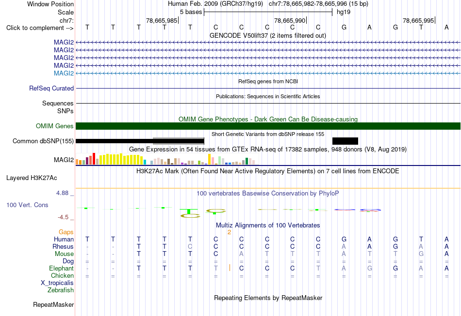461x316 pixels.
Task: Click the 78,665,985 ruler coordinate
Action: 162,20
